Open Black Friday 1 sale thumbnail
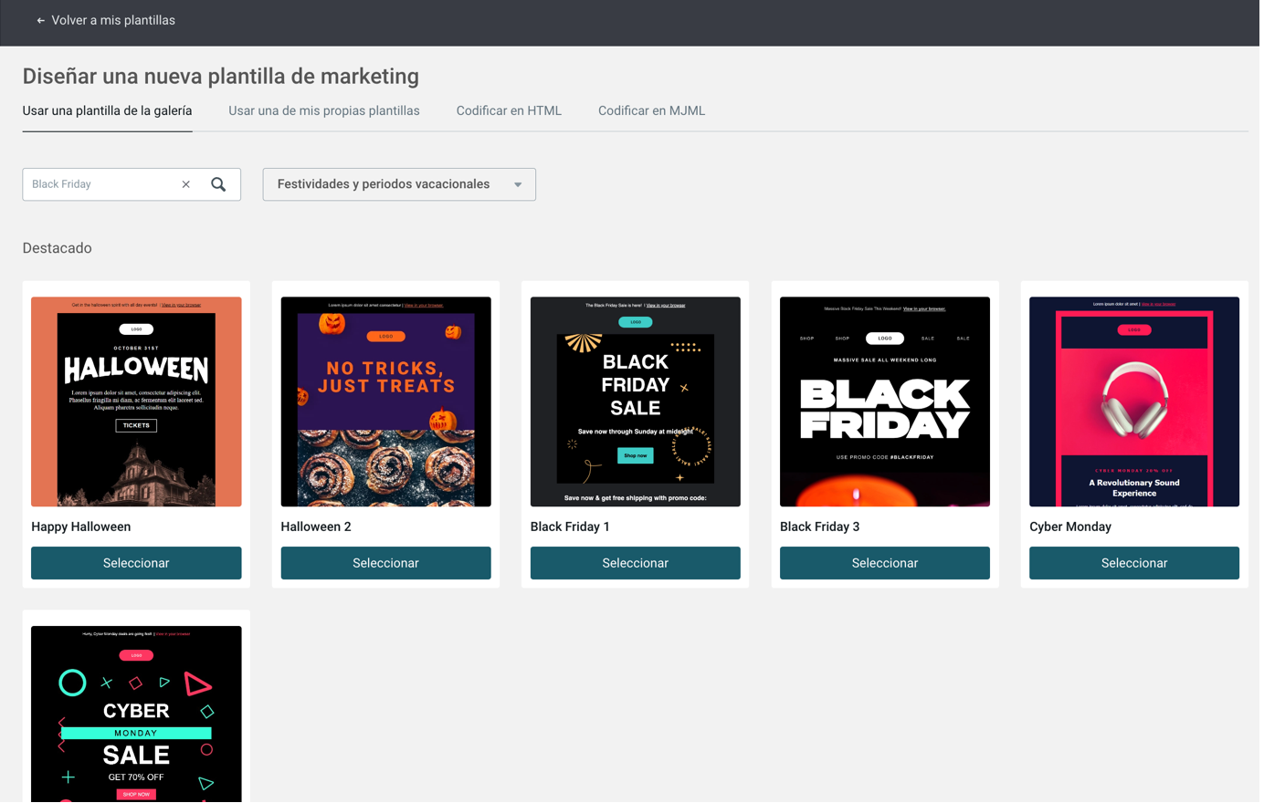Screen dimensions: 1264x803 point(637,402)
